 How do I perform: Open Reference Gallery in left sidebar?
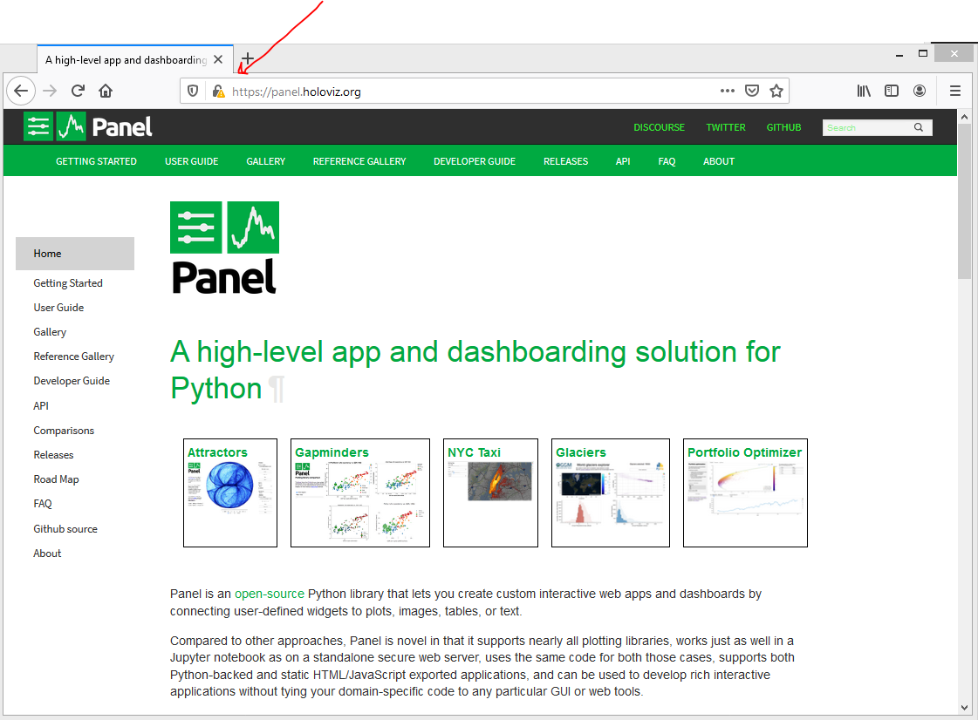tap(73, 357)
